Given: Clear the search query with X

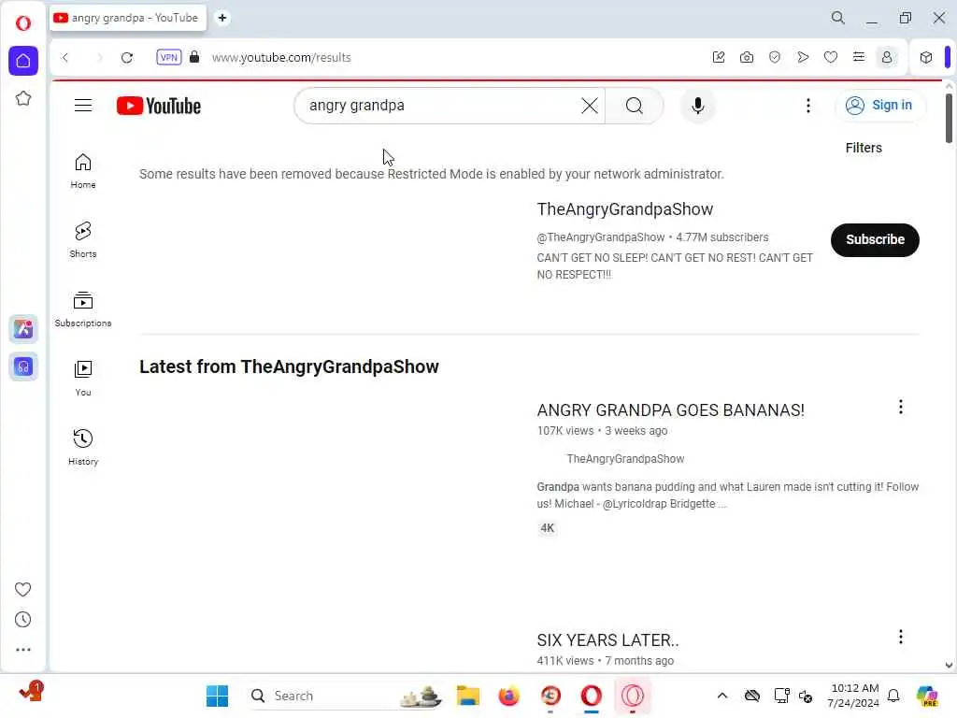Looking at the screenshot, I should (x=590, y=106).
